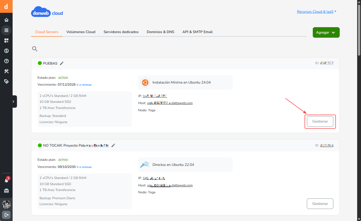Click the 07/12/2026 expiry date
Image resolution: width=361 pixels, height=221 pixels.
tap(67, 85)
